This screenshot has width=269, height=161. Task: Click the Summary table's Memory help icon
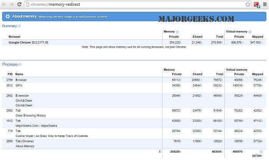pyautogui.click(x=178, y=32)
